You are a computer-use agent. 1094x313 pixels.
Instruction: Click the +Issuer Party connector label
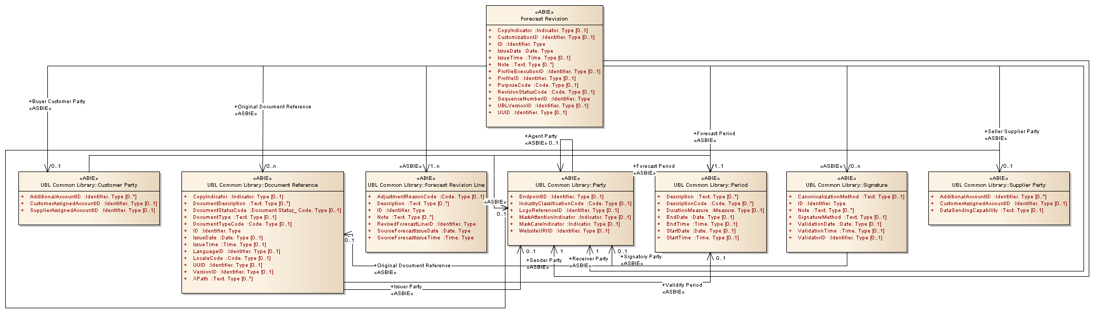click(x=406, y=287)
